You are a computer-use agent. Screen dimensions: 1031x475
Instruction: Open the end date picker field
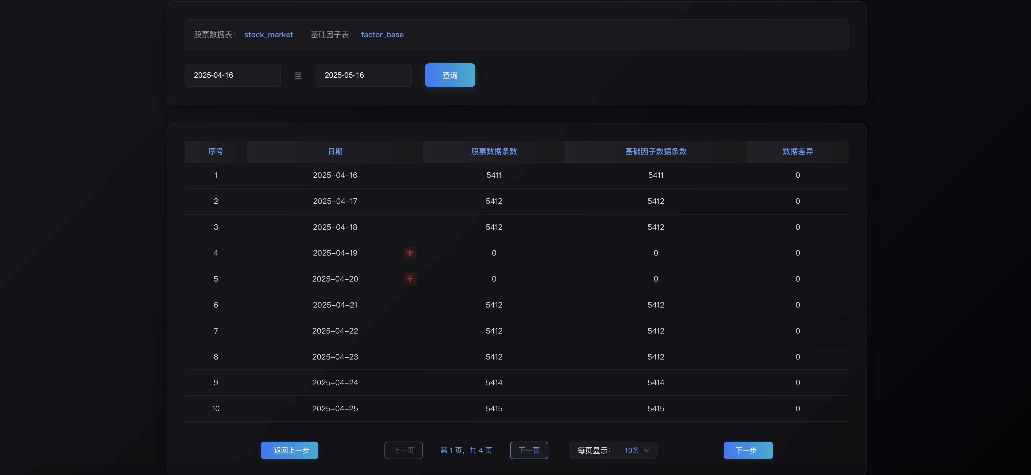click(x=363, y=75)
